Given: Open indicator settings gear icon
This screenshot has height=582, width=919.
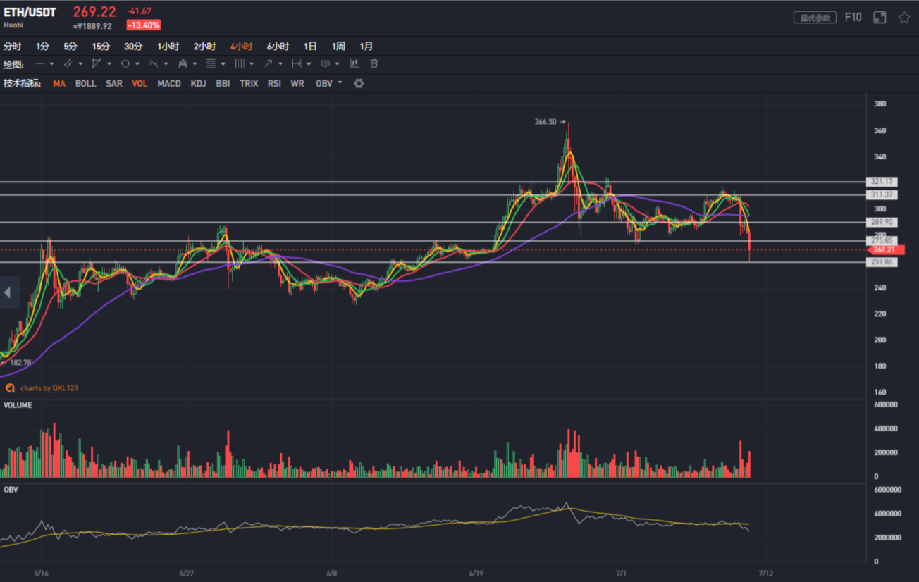Looking at the screenshot, I should click(359, 83).
